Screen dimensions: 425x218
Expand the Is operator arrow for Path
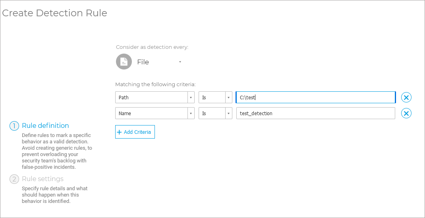point(228,98)
